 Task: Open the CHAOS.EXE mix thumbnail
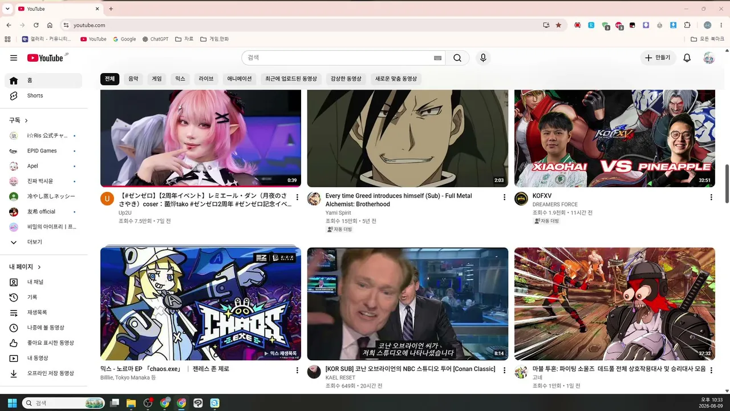click(x=201, y=304)
